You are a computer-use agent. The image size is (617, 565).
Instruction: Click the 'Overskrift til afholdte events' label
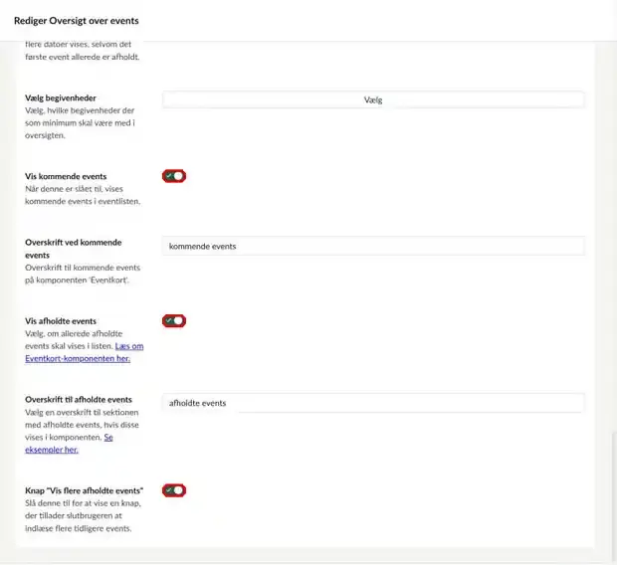pos(79,400)
